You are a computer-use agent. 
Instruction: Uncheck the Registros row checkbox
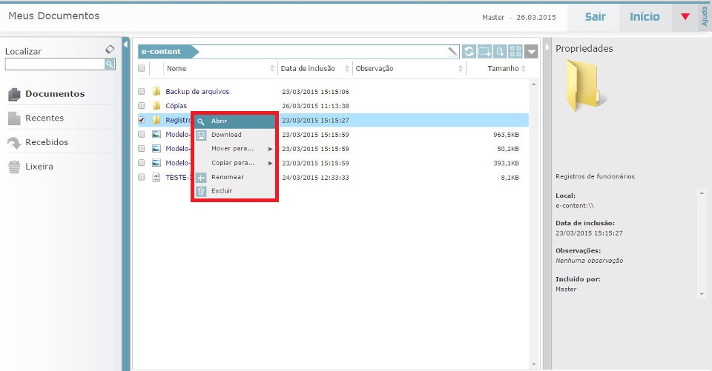141,120
